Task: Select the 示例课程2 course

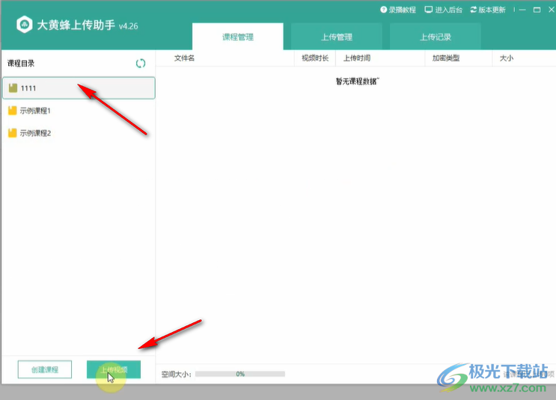Action: [x=79, y=133]
